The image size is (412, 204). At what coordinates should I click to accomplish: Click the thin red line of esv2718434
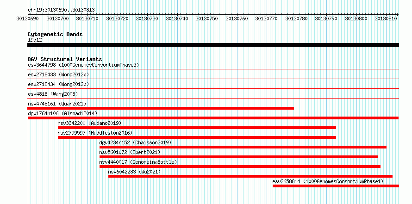point(213,88)
